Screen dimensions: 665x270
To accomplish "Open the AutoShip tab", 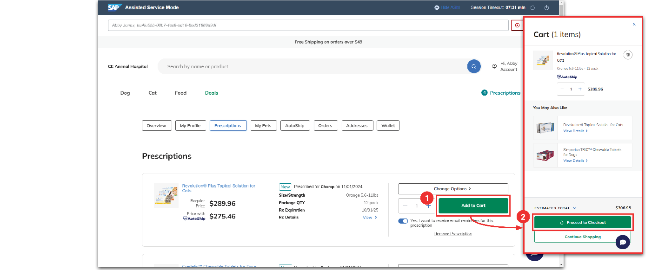I will pos(295,126).
